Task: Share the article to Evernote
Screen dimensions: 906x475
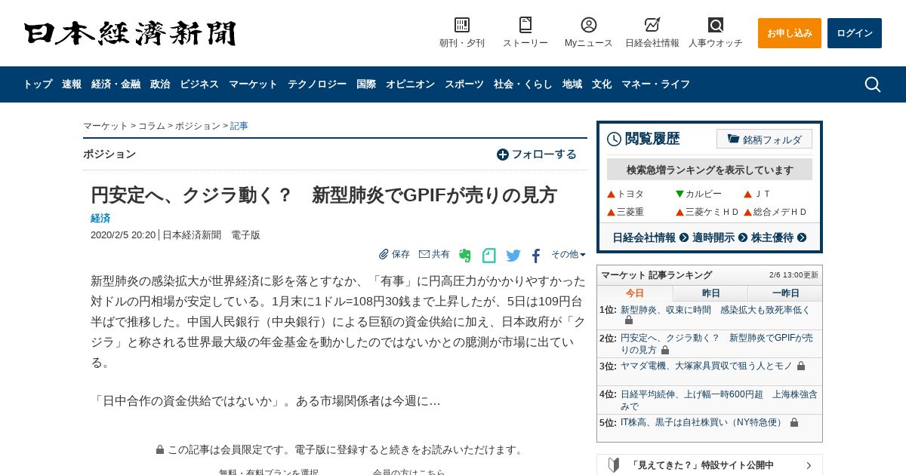Action: [x=465, y=256]
